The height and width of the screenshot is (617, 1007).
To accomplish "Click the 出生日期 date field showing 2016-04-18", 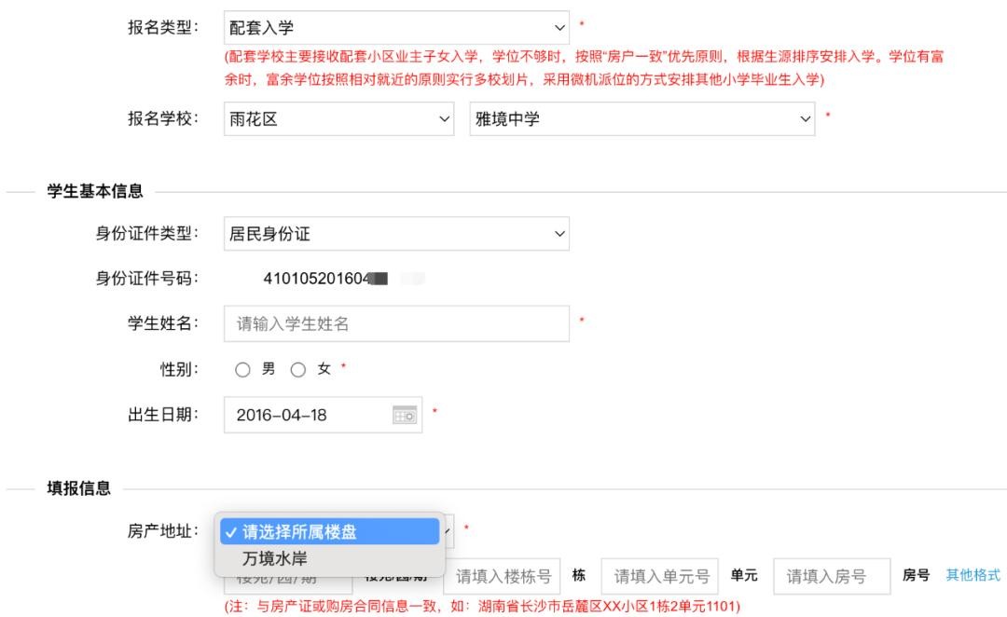I will [308, 416].
